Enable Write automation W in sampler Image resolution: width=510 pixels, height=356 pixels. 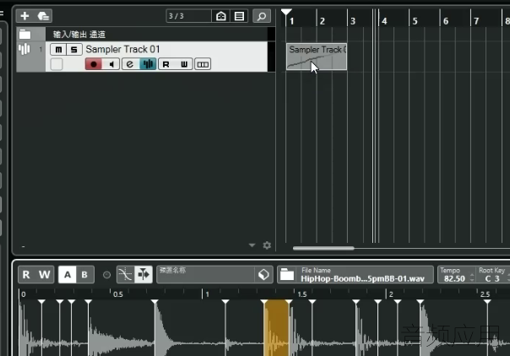coord(45,275)
